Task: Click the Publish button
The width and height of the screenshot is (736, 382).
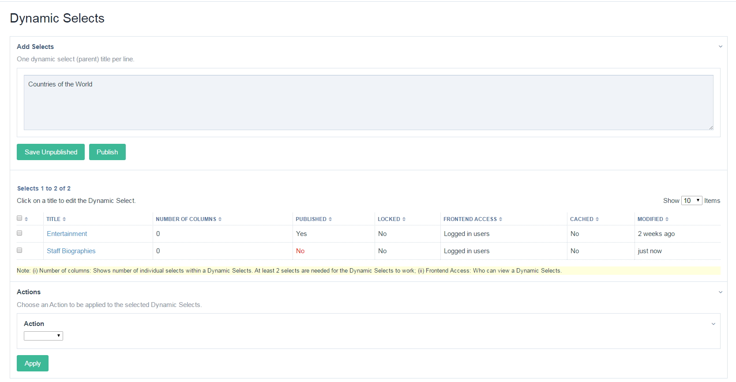Action: pos(107,152)
